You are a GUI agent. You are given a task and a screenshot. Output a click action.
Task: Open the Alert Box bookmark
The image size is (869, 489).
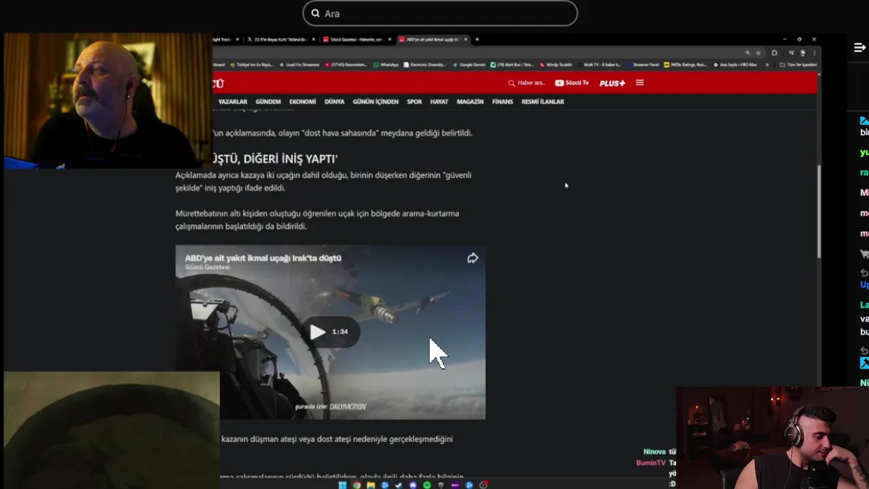point(512,65)
